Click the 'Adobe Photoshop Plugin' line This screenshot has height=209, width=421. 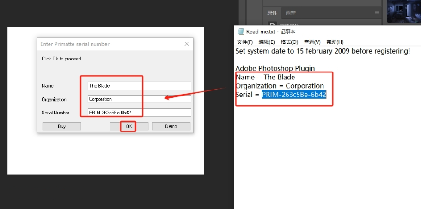pyautogui.click(x=275, y=68)
